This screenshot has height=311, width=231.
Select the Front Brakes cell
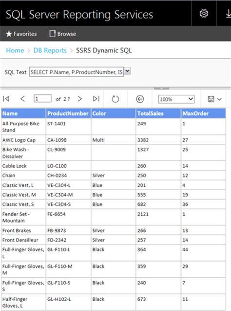point(23,230)
